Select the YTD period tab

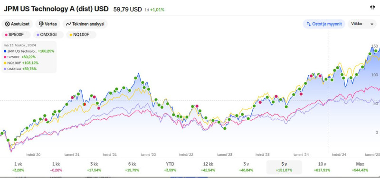pos(170,167)
